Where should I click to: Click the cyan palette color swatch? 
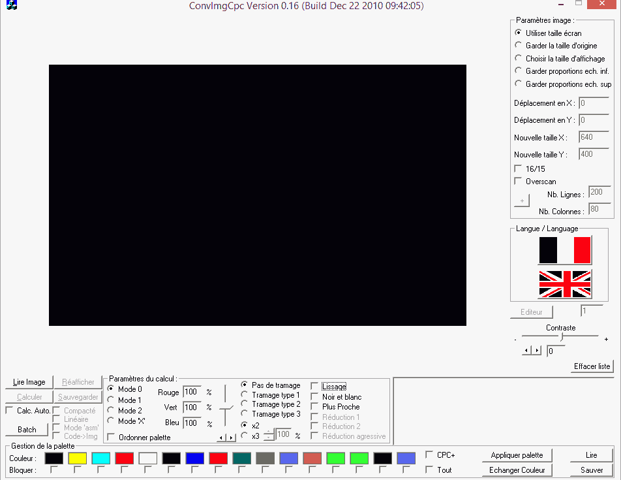(101, 458)
